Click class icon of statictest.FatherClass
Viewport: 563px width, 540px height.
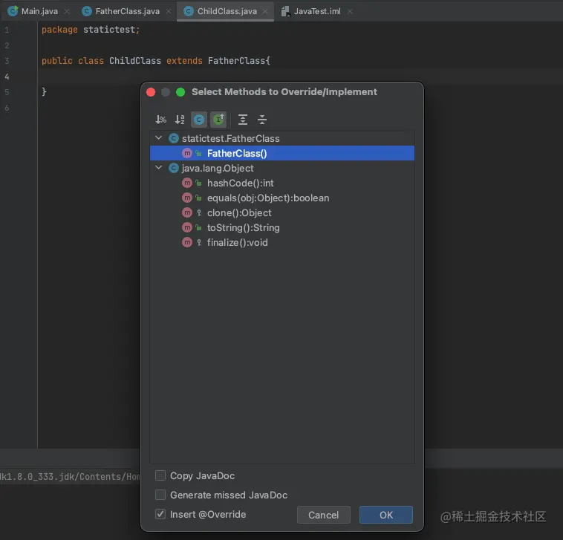point(174,138)
